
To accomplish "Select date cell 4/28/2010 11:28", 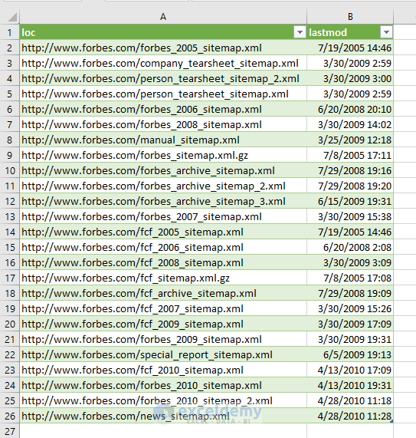I will [x=350, y=417].
